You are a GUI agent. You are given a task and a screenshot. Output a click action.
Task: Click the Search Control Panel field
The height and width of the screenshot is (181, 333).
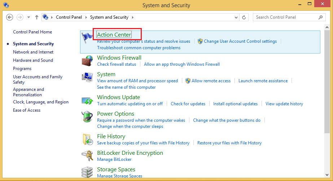pos(286,17)
